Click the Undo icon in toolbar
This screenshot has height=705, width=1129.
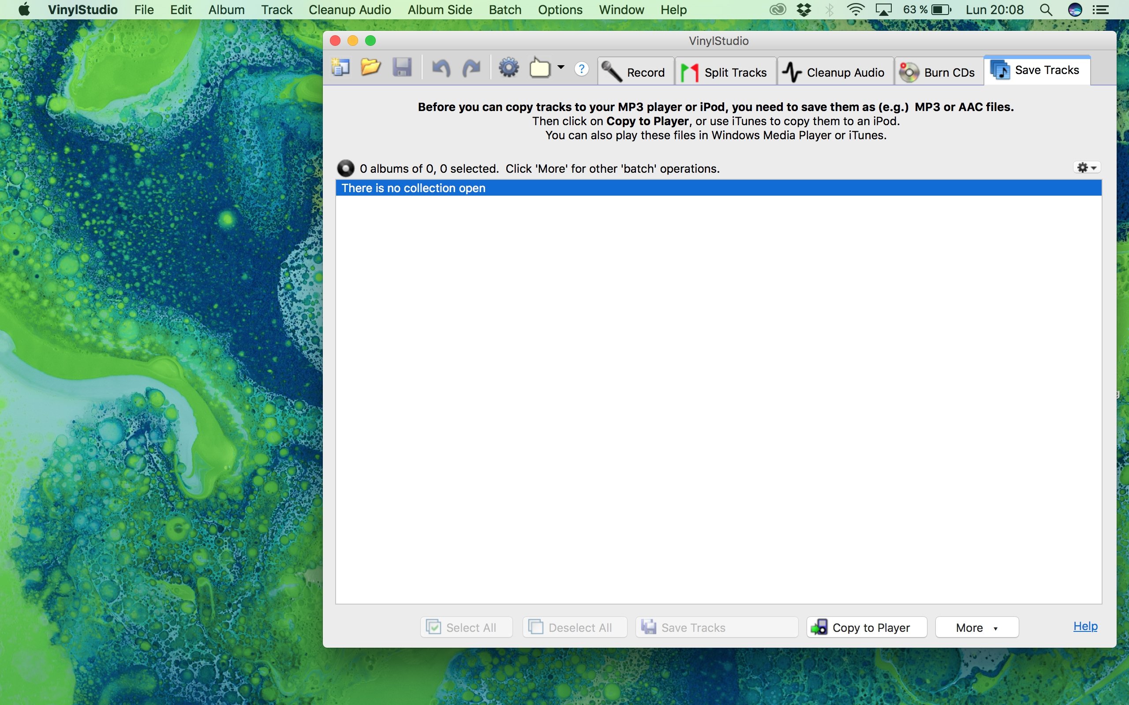coord(441,67)
